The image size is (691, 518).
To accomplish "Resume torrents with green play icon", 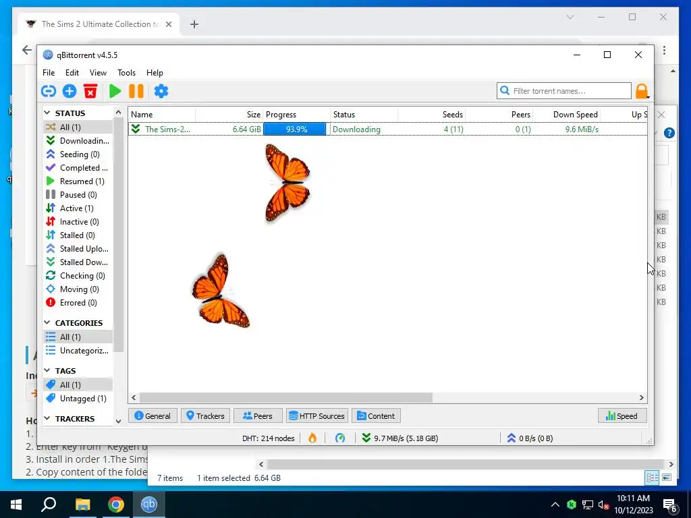I will 115,91.
